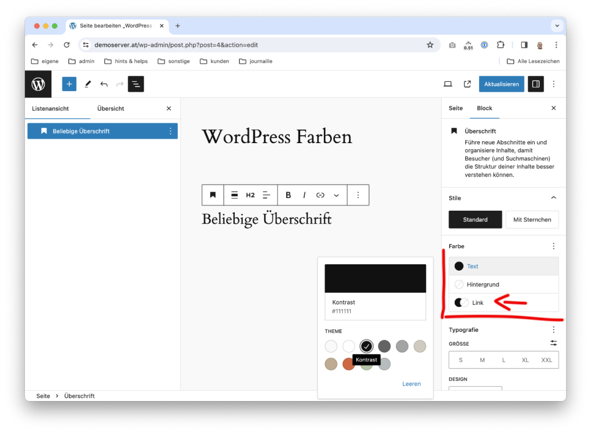View the page in new tab icon
The width and height of the screenshot is (591, 434).
coord(467,84)
